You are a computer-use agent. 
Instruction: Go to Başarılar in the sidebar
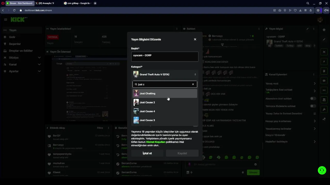point(22,44)
